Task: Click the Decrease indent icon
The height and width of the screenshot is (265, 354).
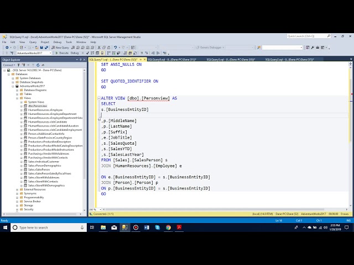Action: point(153,53)
